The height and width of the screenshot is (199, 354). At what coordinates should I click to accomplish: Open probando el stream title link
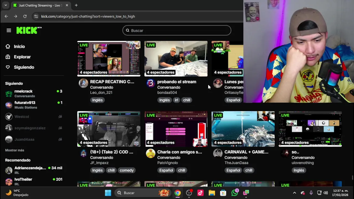[x=177, y=82]
